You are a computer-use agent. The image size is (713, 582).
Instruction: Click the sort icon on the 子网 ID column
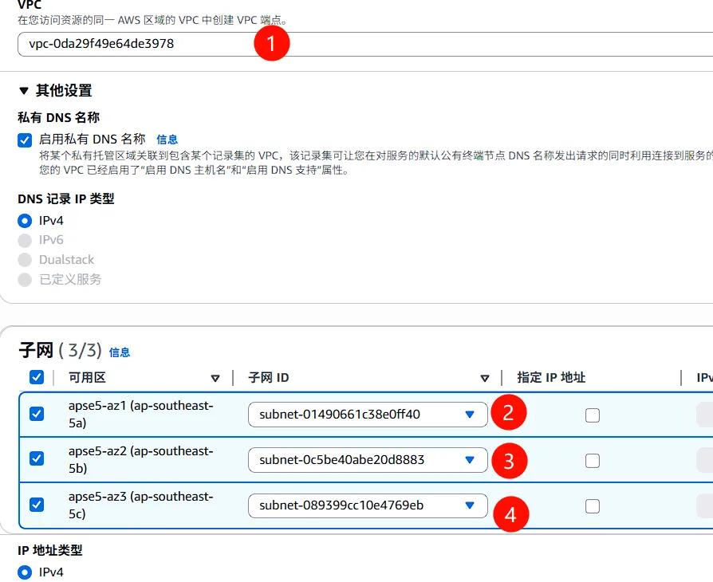tap(486, 378)
